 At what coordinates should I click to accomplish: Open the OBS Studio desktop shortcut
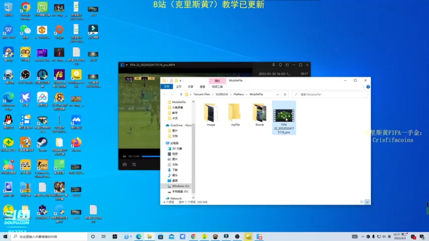click(x=25, y=77)
